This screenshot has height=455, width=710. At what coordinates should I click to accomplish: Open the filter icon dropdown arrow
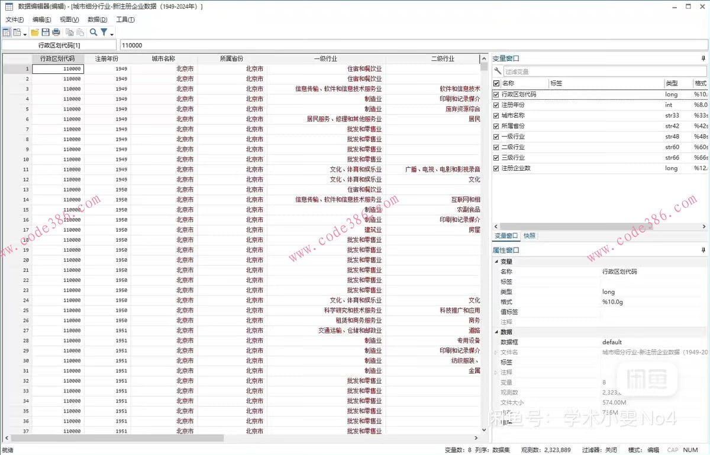112,34
